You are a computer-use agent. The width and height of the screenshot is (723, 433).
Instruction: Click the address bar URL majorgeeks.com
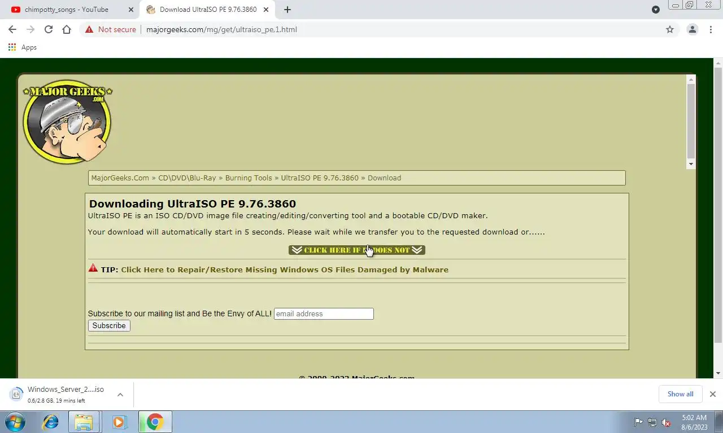[221, 29]
